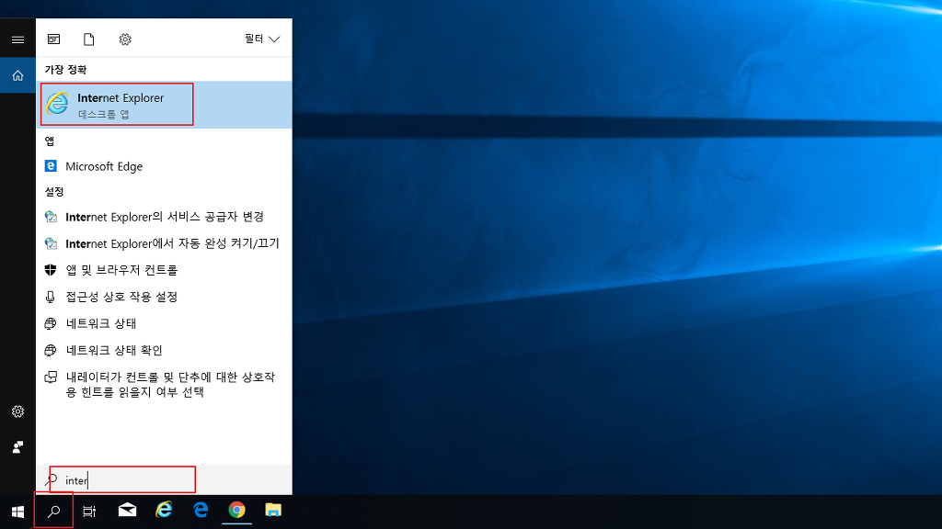This screenshot has height=529, width=942.
Task: Open Task View from the taskbar
Action: click(x=89, y=512)
